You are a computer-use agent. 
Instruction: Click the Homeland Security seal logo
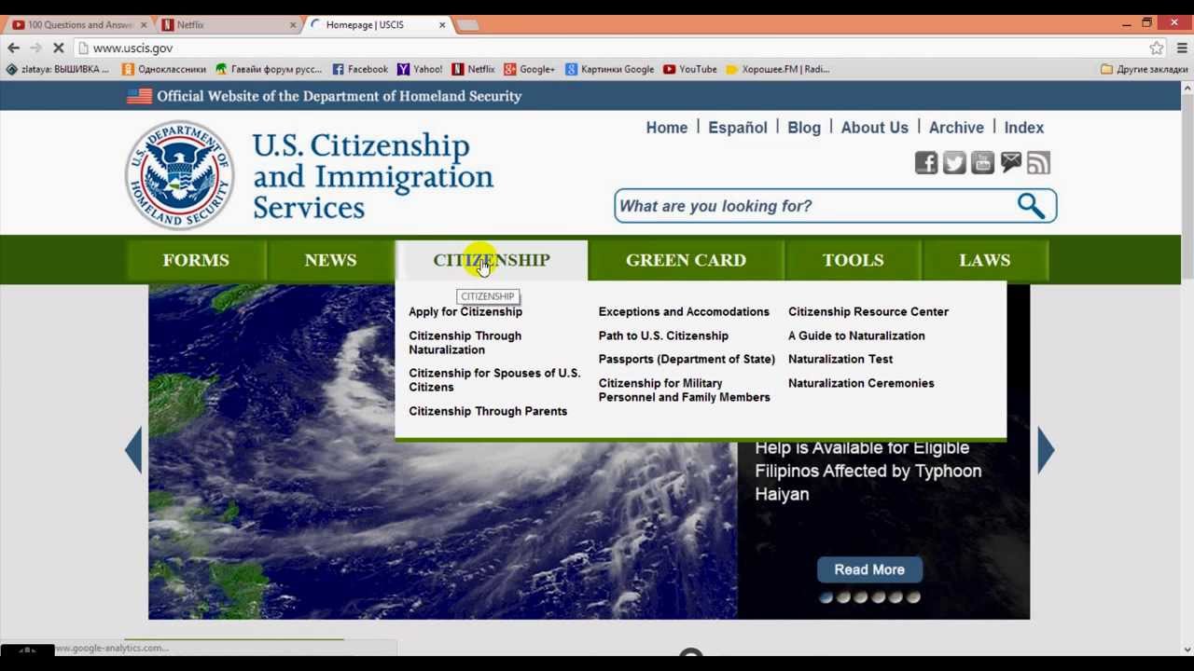(x=179, y=175)
